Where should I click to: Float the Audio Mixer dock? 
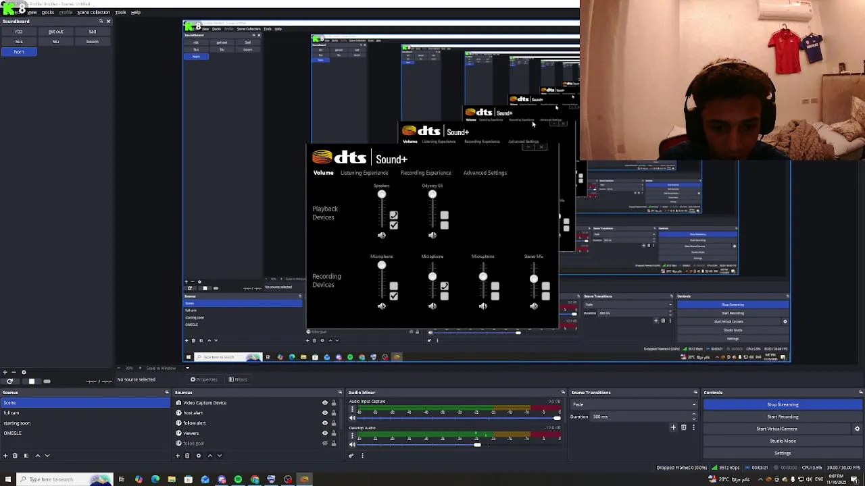(563, 392)
